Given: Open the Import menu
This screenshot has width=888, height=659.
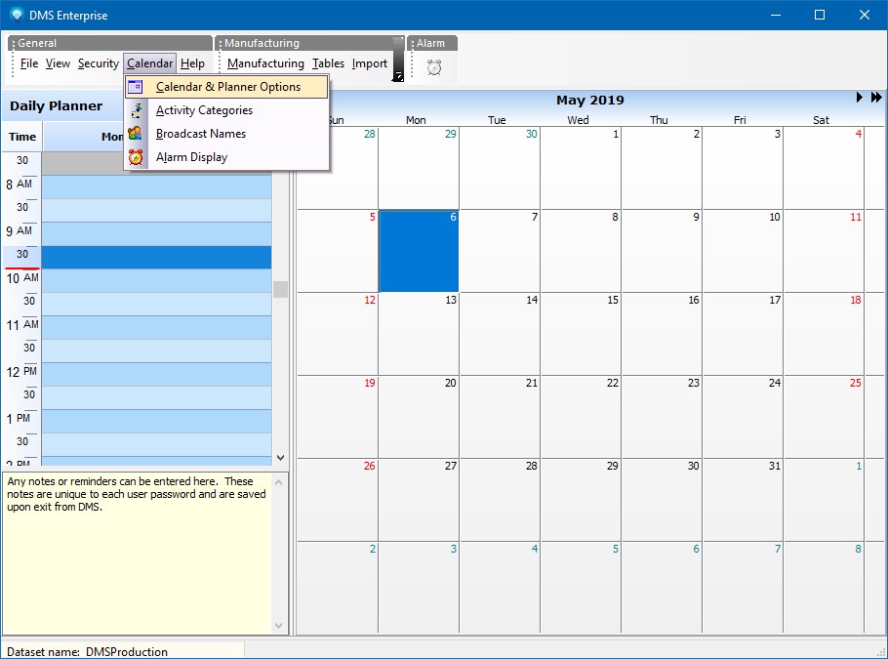Looking at the screenshot, I should pos(370,63).
